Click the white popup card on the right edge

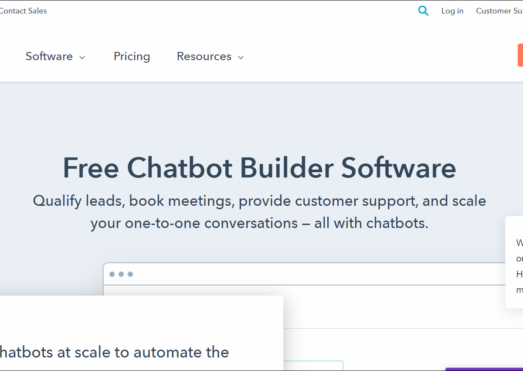[515, 262]
